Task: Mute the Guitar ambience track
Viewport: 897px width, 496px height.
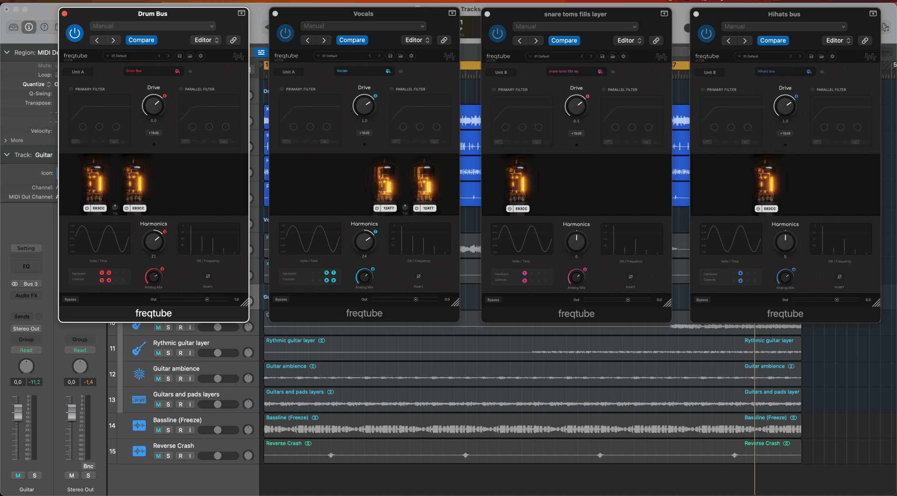Action: click(x=158, y=379)
